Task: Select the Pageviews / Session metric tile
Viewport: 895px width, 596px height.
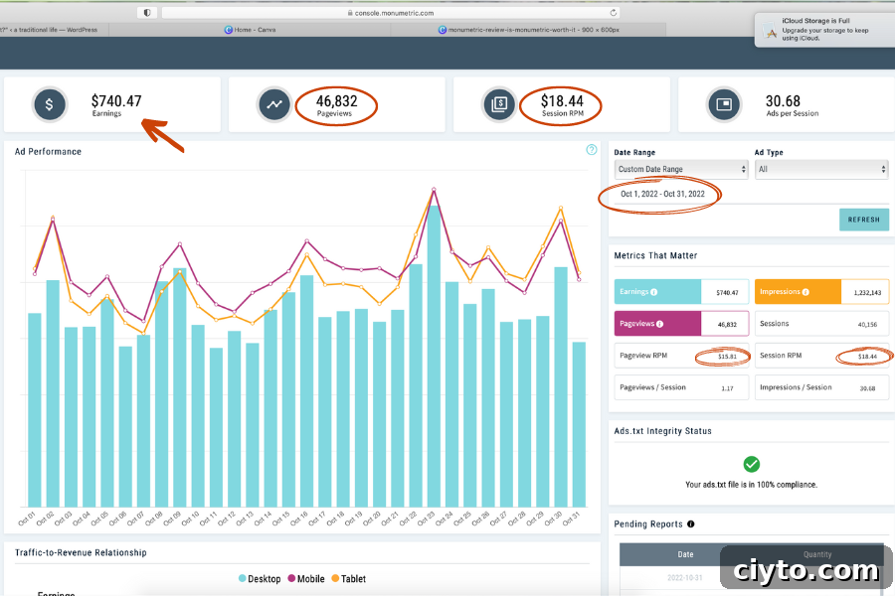Action: [x=681, y=387]
